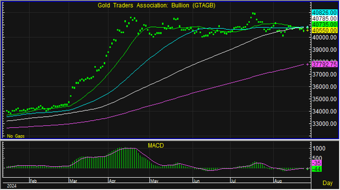
Task: Select the yellow 40550.00 price label
Action: coord(324,30)
